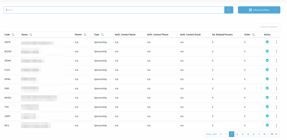Click Sponsorship type in OHD row
Image resolution: width=287 pixels, height=140 pixels.
[100, 88]
